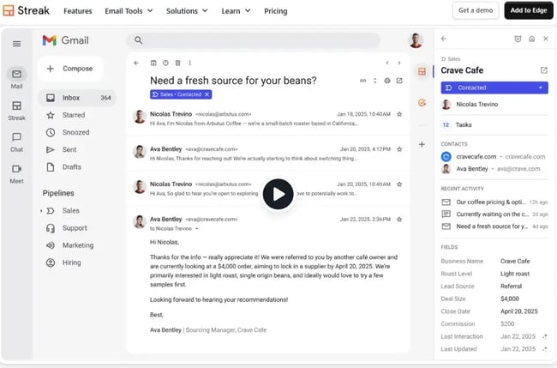The height and width of the screenshot is (368, 557).
Task: Click the archive icon in email toolbar
Action: 153,63
